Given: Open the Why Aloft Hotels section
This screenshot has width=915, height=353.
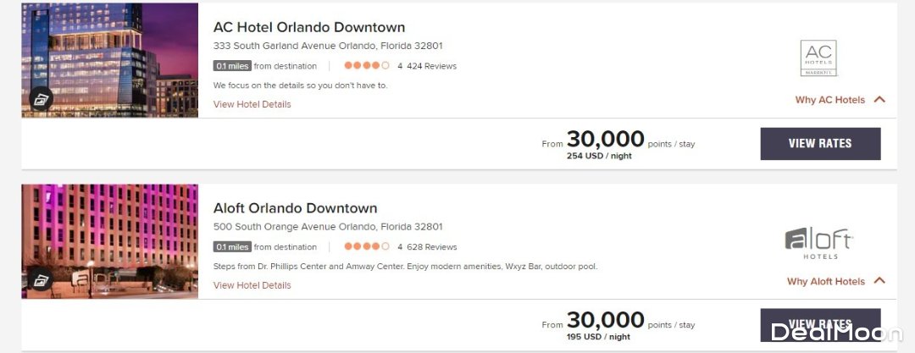Looking at the screenshot, I should click(x=825, y=281).
